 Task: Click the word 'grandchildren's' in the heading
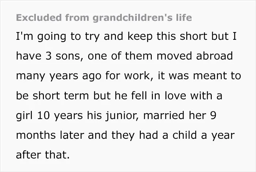click(x=132, y=18)
